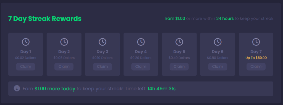Claim the Day 5 $0.40 reward

tap(179, 67)
